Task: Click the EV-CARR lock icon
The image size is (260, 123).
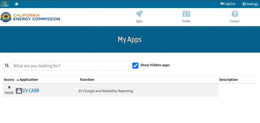Action: point(19,91)
